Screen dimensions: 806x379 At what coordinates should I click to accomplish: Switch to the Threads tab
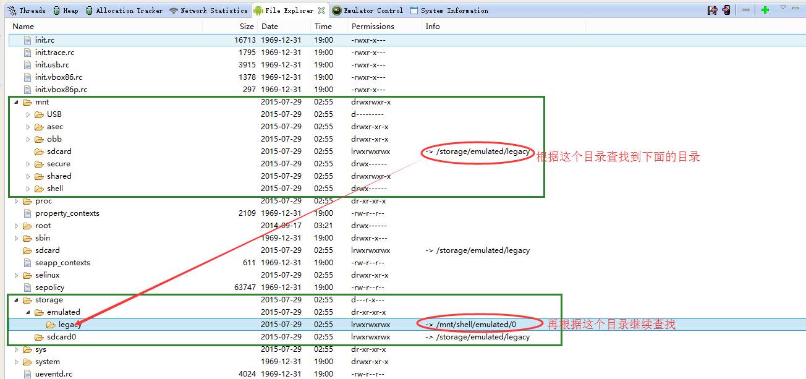coord(27,11)
